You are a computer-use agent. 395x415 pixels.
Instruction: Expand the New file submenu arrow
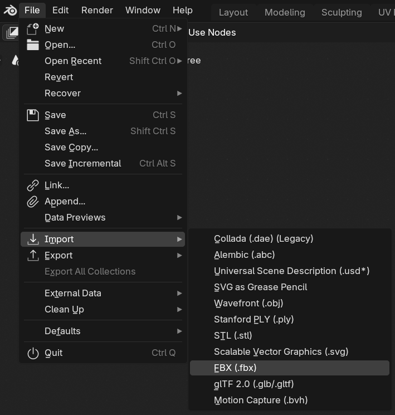point(179,28)
